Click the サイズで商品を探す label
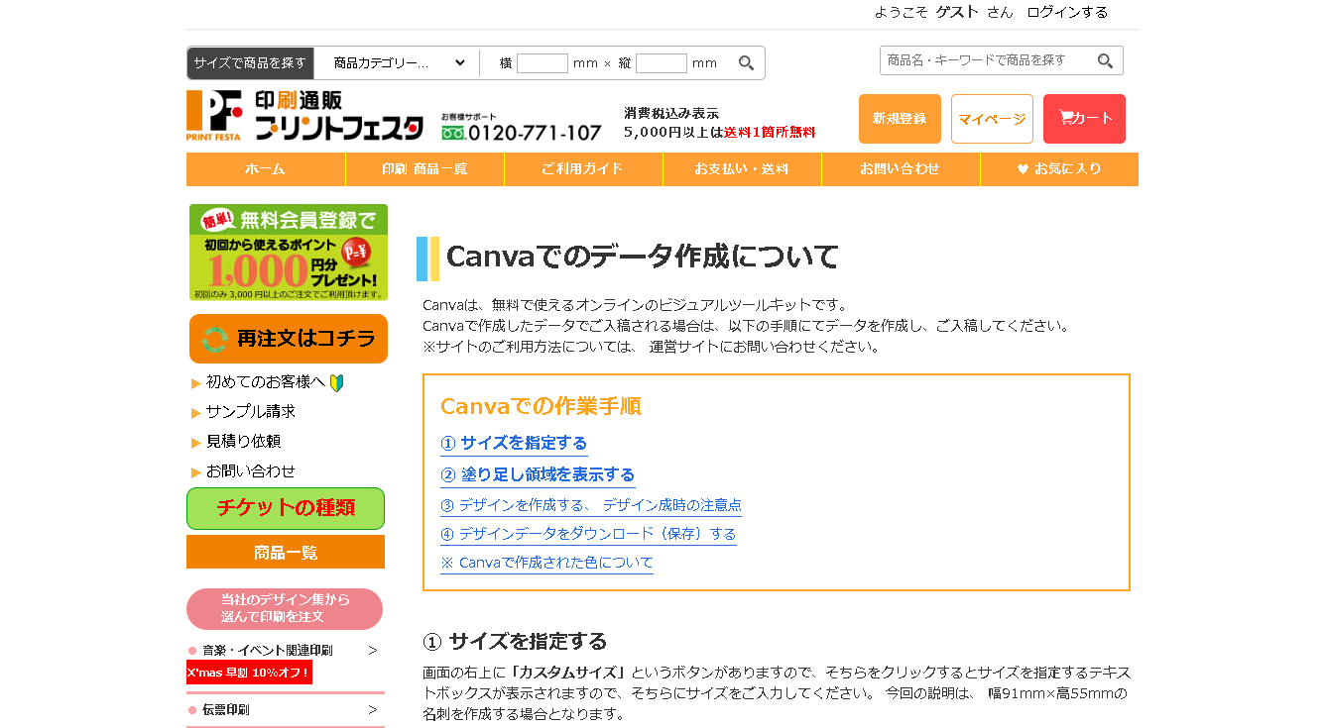The image size is (1327, 728). (250, 63)
